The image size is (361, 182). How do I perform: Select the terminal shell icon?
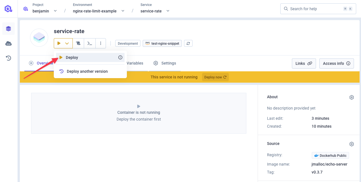coord(89,43)
